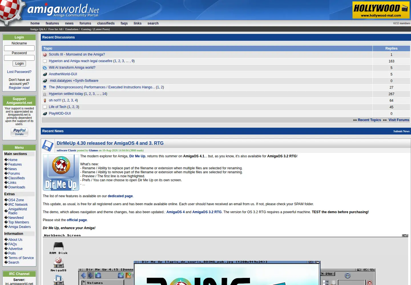Open the Will AI transform Amiga world? topic
The image size is (411, 285).
pyautogui.click(x=72, y=68)
